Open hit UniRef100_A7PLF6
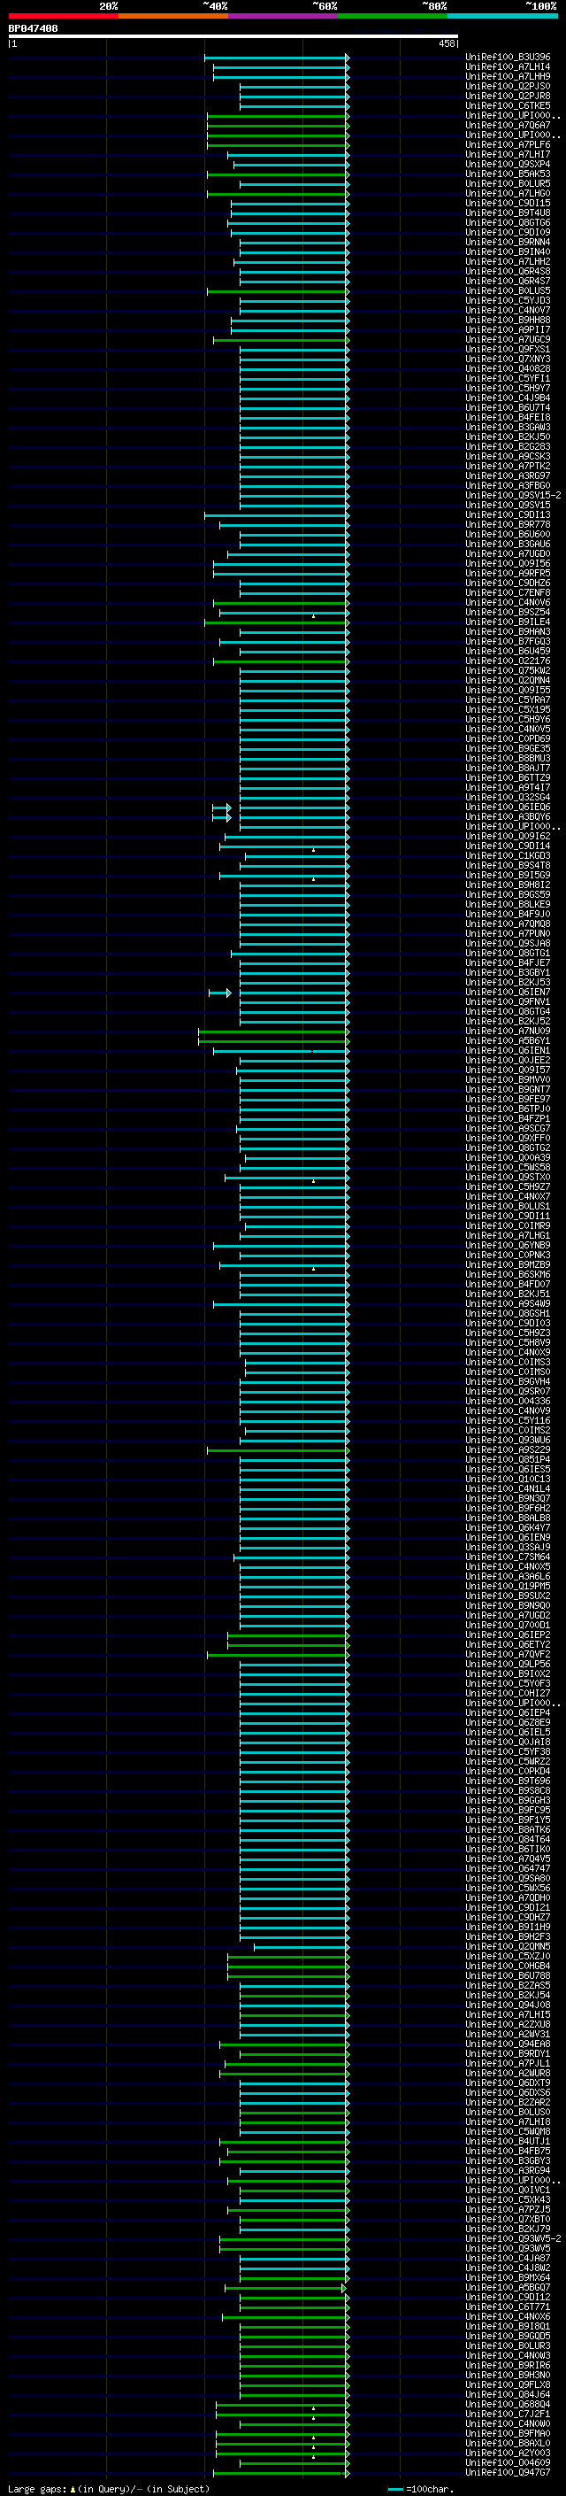 [508, 144]
